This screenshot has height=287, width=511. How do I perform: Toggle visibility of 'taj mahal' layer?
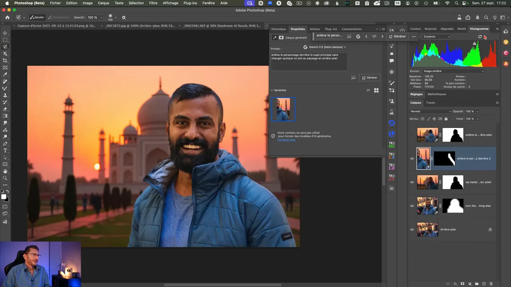412,182
